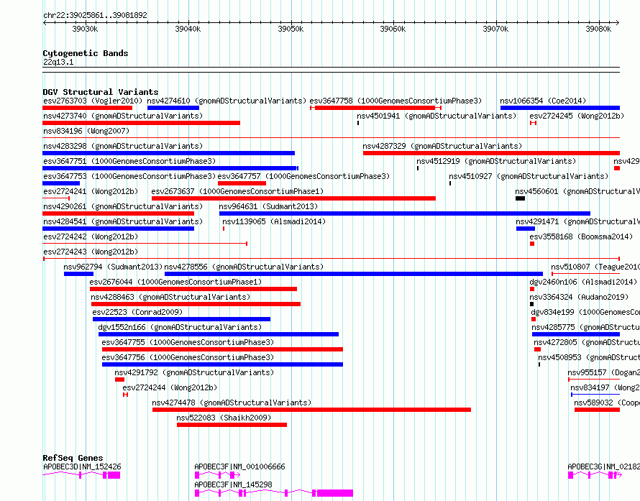This screenshot has height=501, width=640.
Task: Click esv2724245 (Wong2012b) label
Action: point(577,116)
